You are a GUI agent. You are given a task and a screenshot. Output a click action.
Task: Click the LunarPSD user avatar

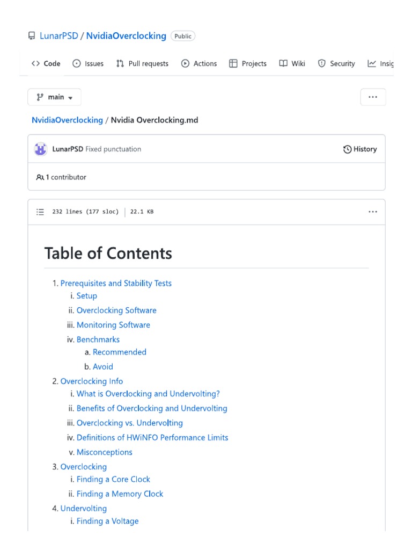click(41, 149)
